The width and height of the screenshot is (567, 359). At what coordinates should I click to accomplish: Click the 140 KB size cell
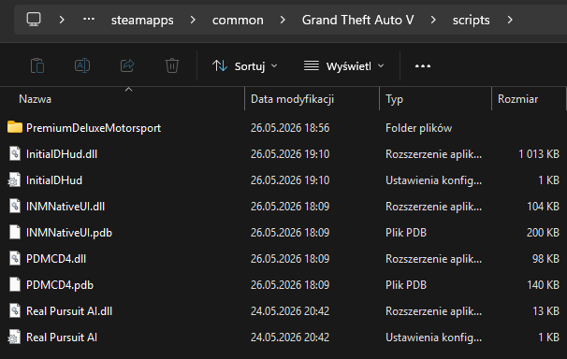tap(543, 285)
